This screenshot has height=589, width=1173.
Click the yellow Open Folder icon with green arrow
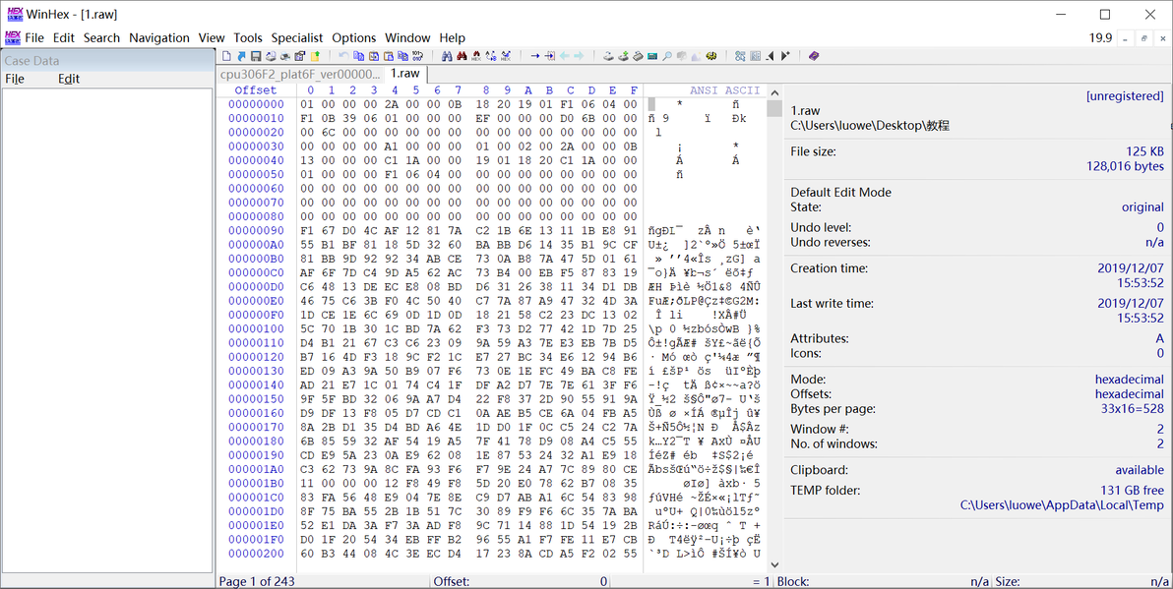(315, 56)
